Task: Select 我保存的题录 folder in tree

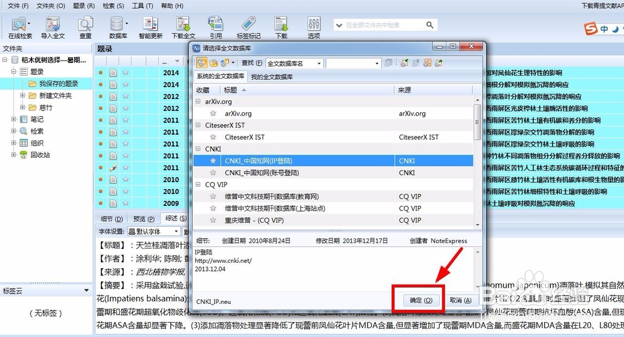Action: (59, 84)
